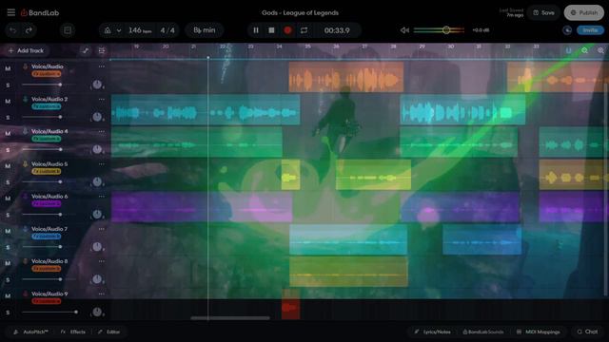Click the Voice/Audio track pan knob
Screen dimensions: 609x342
coord(97,85)
